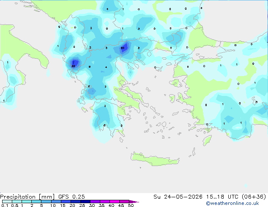Click the '10' legend scale label
This screenshot has height=207, width=268.
[x=53, y=205]
